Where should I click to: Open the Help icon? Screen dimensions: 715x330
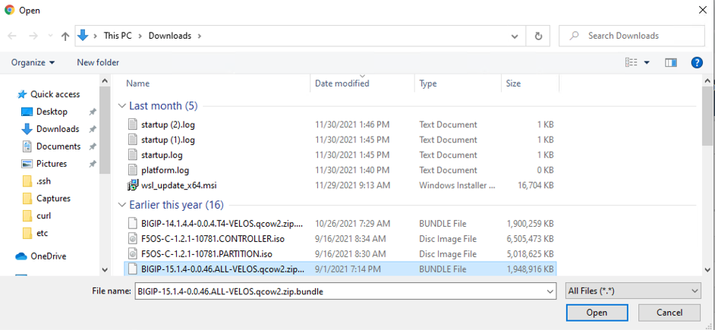[697, 62]
